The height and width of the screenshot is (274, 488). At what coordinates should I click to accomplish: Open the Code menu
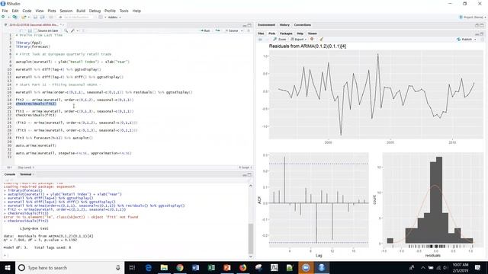click(x=27, y=11)
